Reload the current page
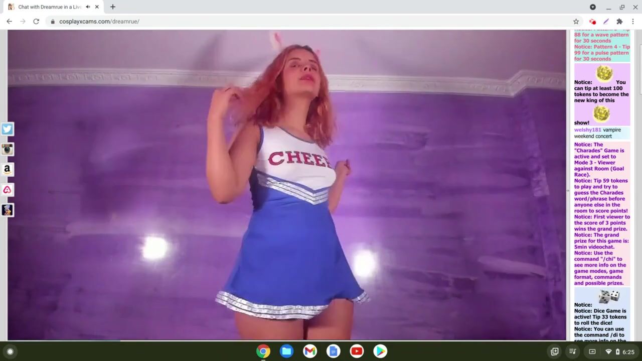This screenshot has height=361, width=642. [36, 22]
